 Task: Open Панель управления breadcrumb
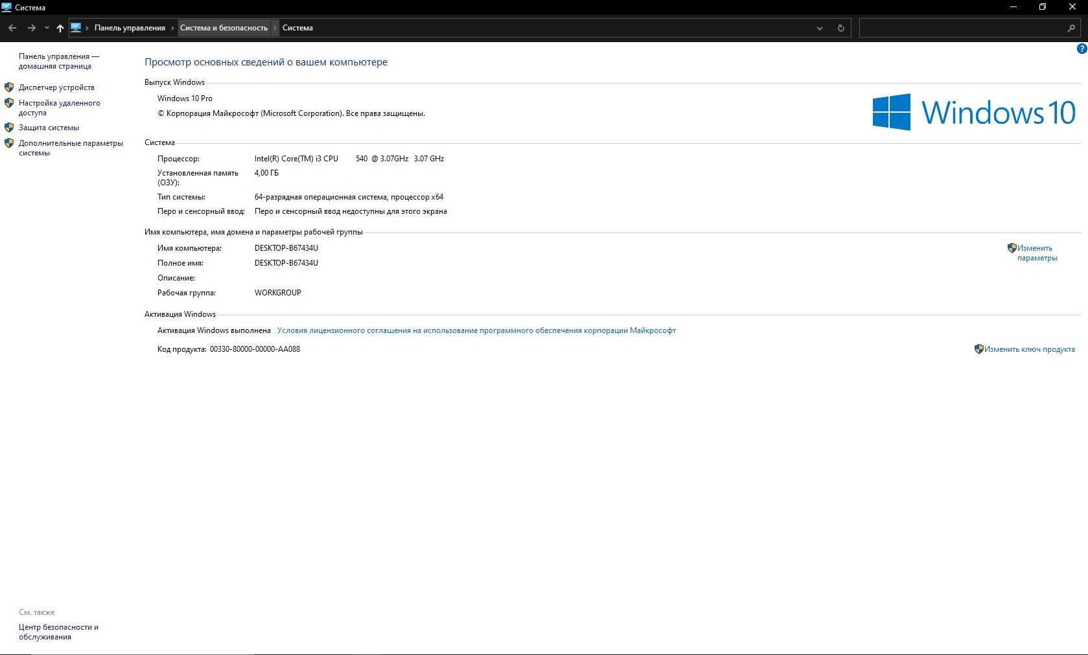pos(130,28)
